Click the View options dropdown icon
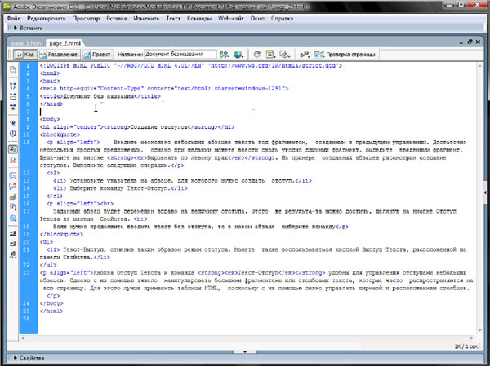 [x=271, y=54]
